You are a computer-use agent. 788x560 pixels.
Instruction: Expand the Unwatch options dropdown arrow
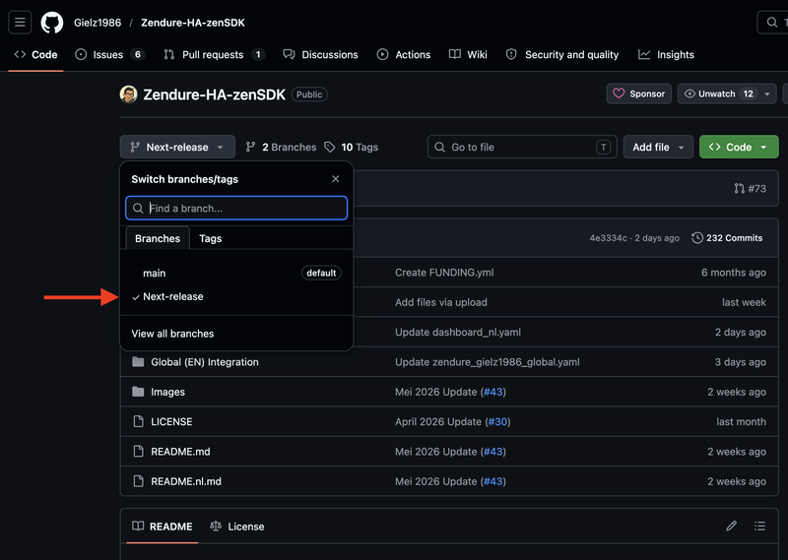coord(767,93)
